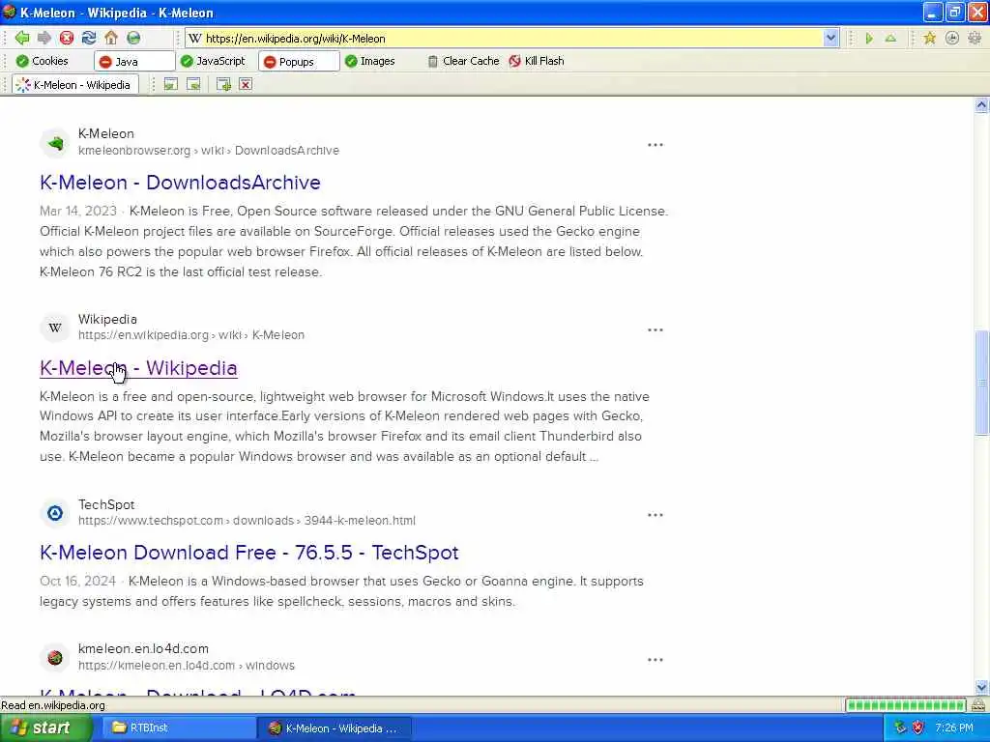Open the three-dot menu of the Wikipedia result
Viewport: 990px width, 742px height.
(655, 330)
